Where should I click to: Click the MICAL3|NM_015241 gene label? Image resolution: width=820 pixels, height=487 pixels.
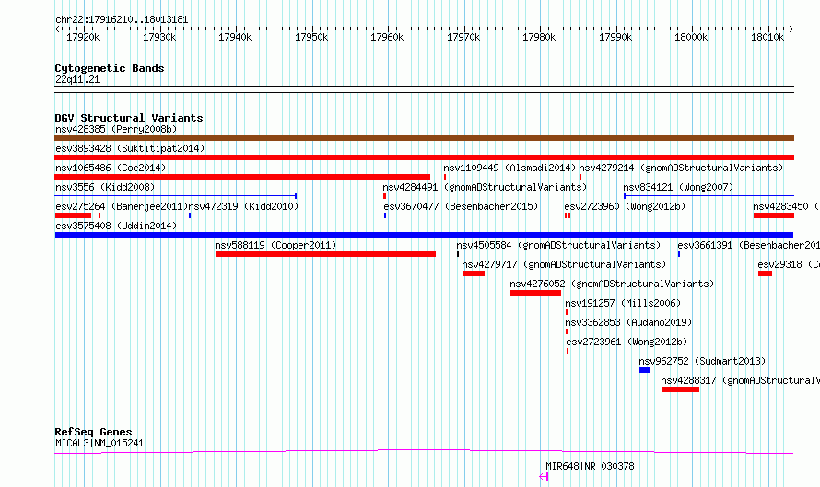click(x=100, y=443)
